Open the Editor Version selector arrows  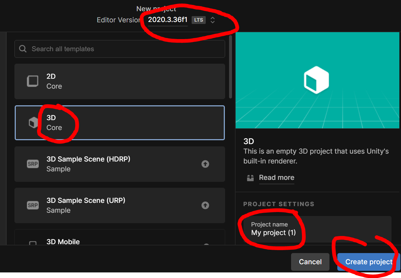coord(213,20)
